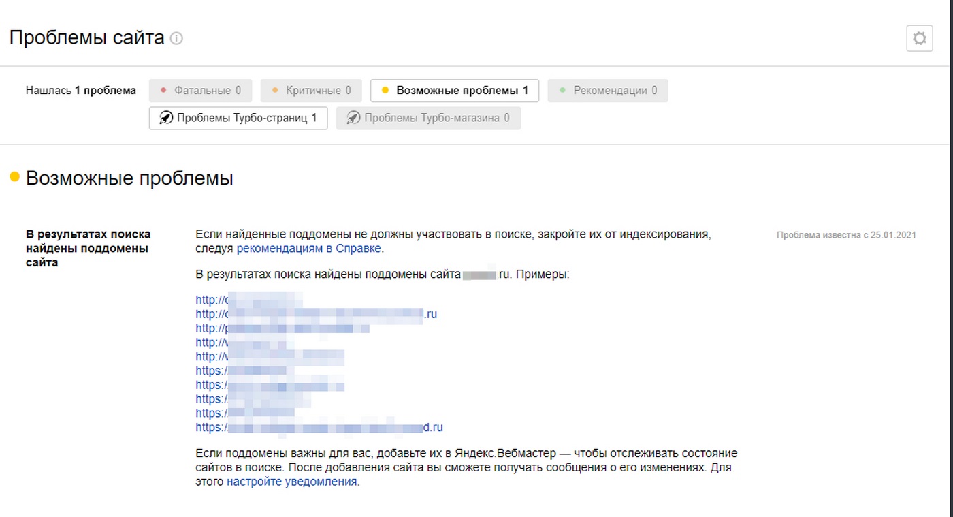Open the first https subdomain link
The image size is (953, 517).
[x=240, y=371]
